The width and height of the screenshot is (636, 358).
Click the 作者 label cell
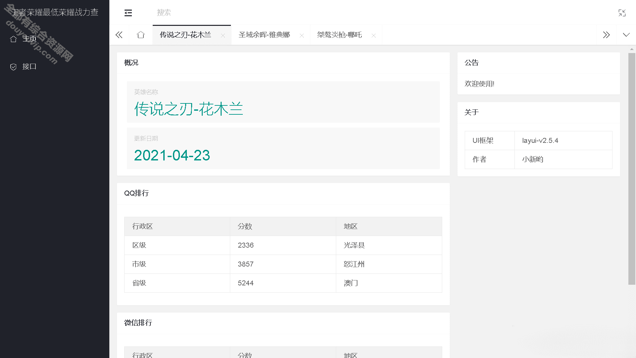point(490,159)
